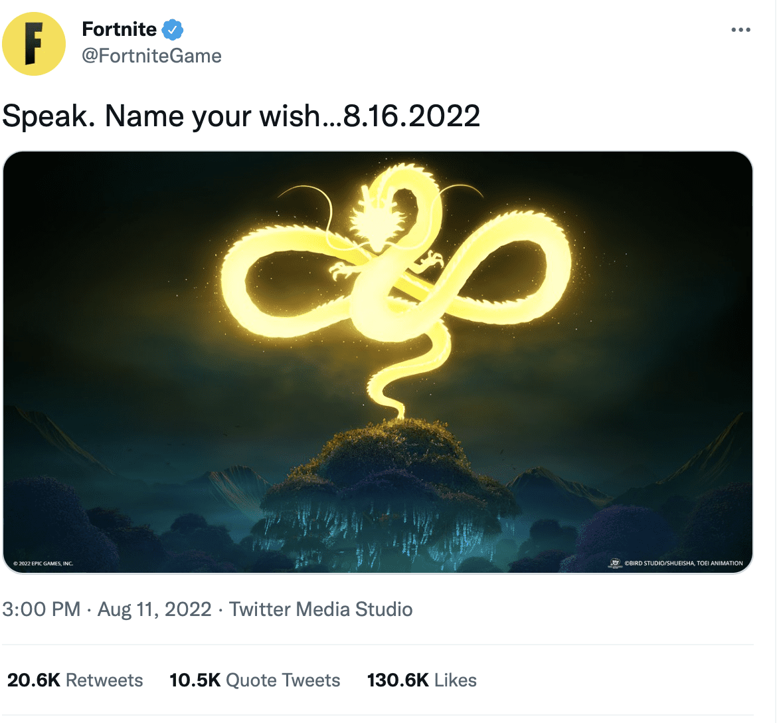The height and width of the screenshot is (723, 777).
Task: Open the @FortniteGame handle link
Action: 151,56
